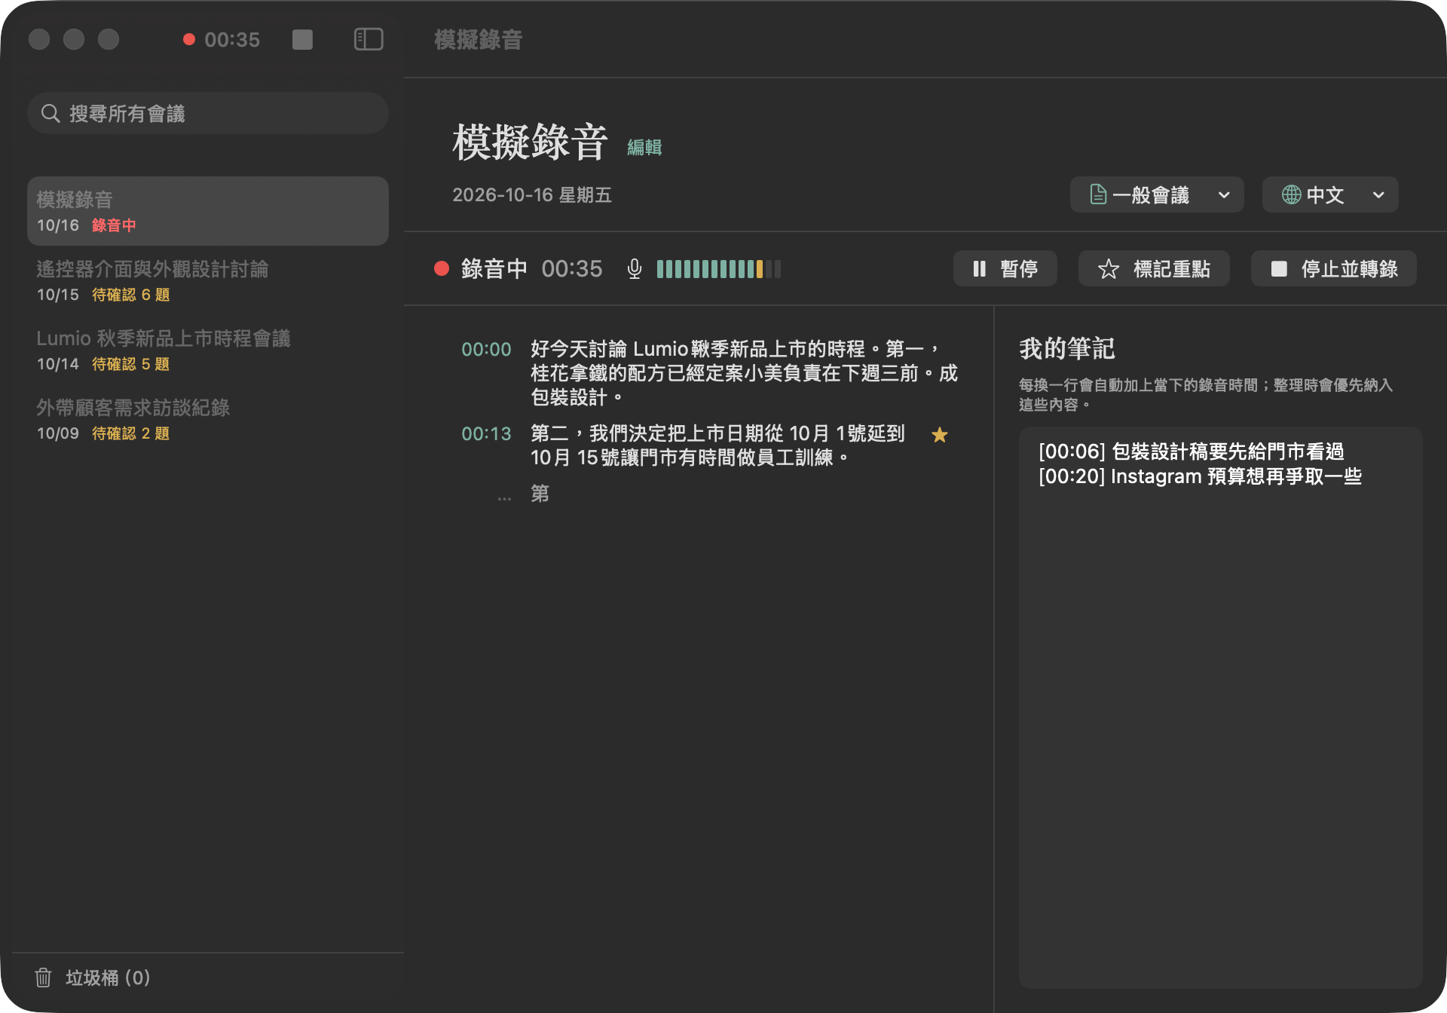Screen dimensions: 1447x1013
Task: Click the red 錄音中 label in sidebar
Action: pos(114,225)
